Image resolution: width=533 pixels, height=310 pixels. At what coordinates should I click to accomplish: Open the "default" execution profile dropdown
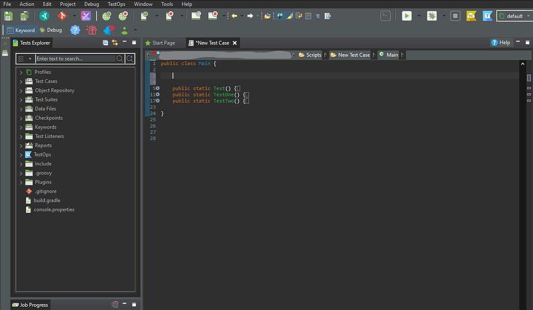click(x=514, y=16)
